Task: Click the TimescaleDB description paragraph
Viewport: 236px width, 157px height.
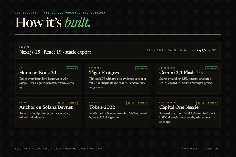Action: click(x=118, y=83)
